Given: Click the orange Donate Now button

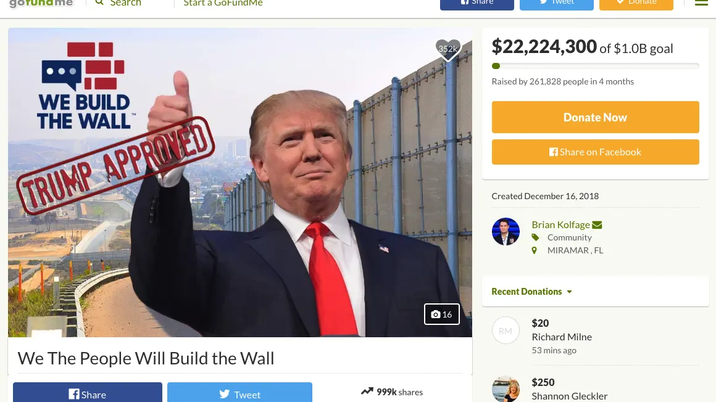Looking at the screenshot, I should tap(595, 117).
